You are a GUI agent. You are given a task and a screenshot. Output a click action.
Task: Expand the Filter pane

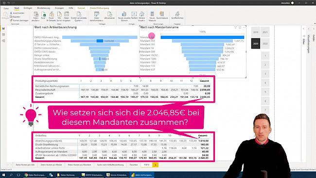(x=304, y=29)
